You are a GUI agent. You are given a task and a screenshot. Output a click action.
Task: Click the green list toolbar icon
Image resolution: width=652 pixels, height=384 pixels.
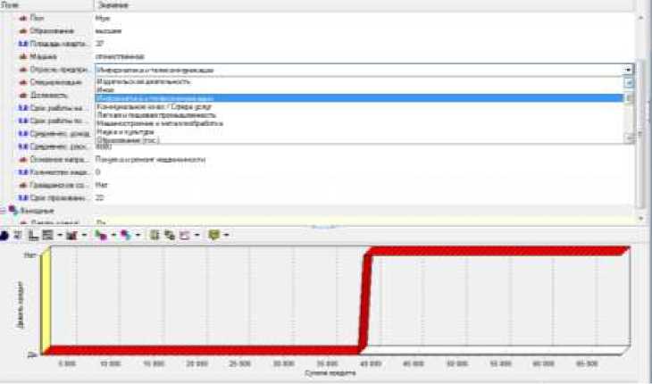(155, 235)
